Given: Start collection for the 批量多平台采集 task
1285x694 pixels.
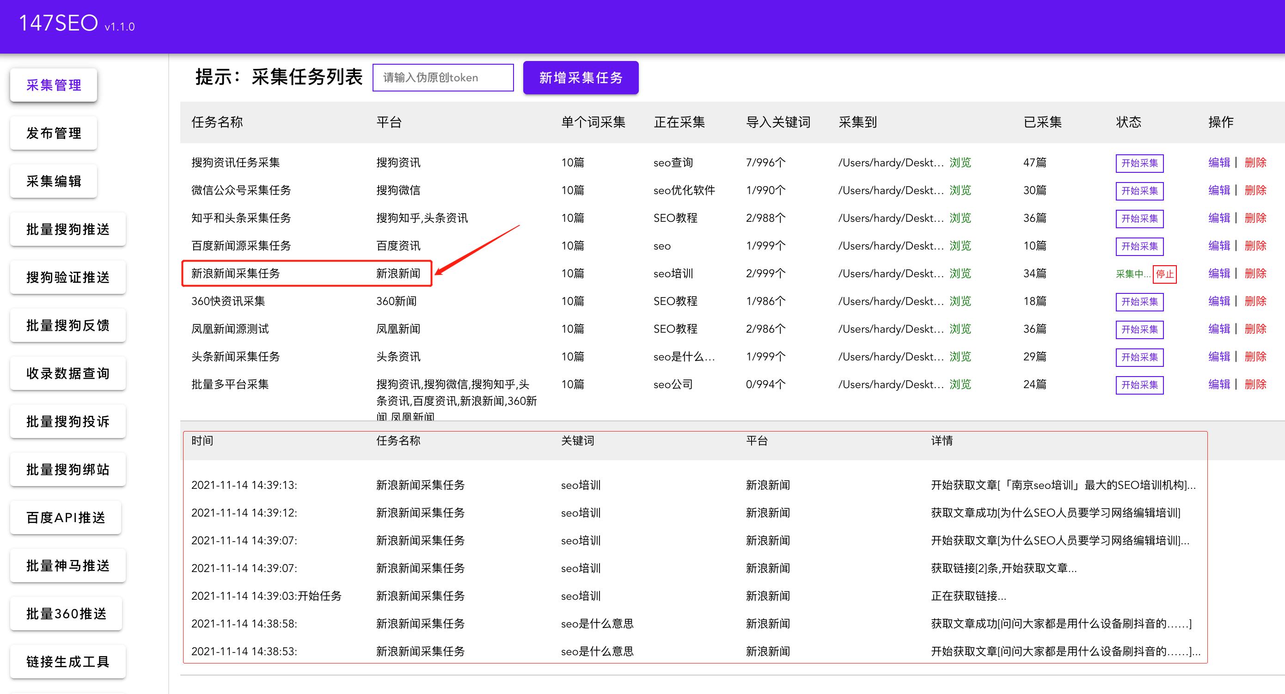Looking at the screenshot, I should 1139,385.
